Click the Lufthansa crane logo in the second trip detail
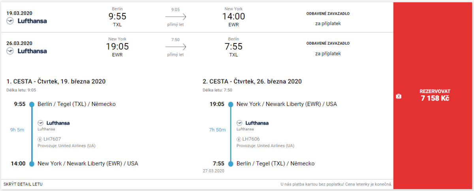Screen dimensions: 474x191 pos(239,123)
